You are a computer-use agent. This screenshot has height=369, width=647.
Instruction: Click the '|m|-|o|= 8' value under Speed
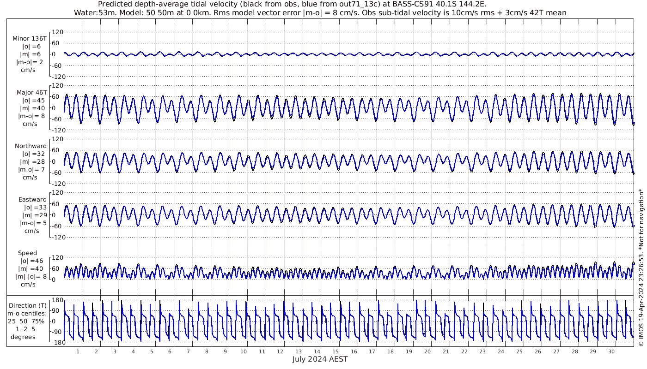tap(31, 277)
